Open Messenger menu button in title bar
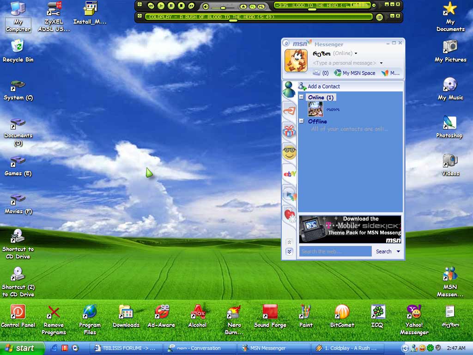The width and height of the screenshot is (473, 355). pos(286,43)
